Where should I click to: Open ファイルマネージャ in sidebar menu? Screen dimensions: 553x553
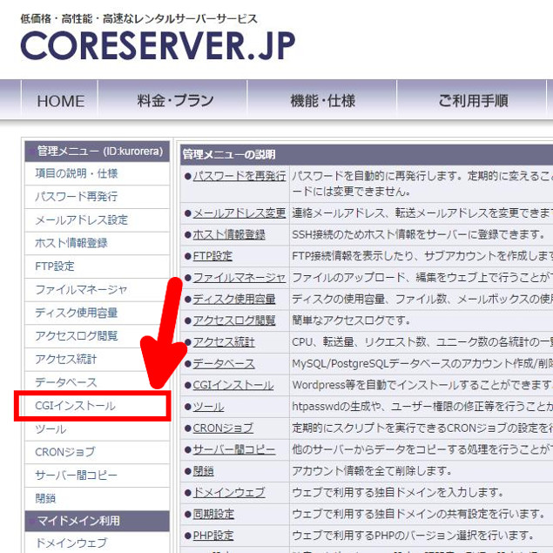(98, 289)
